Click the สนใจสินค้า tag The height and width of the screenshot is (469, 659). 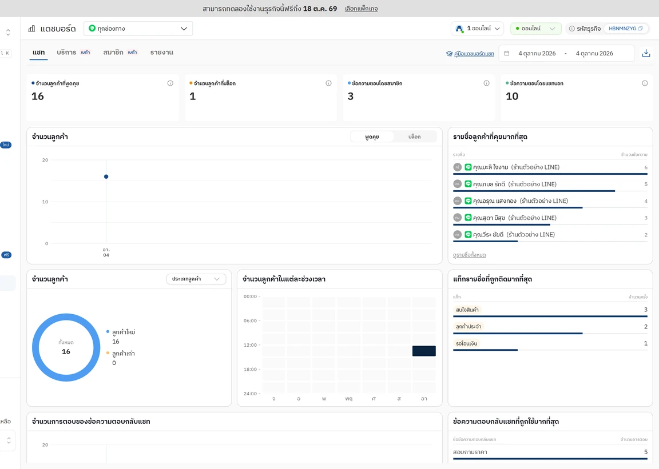pyautogui.click(x=467, y=310)
